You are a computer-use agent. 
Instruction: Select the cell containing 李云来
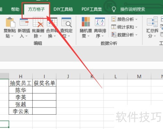21,111
